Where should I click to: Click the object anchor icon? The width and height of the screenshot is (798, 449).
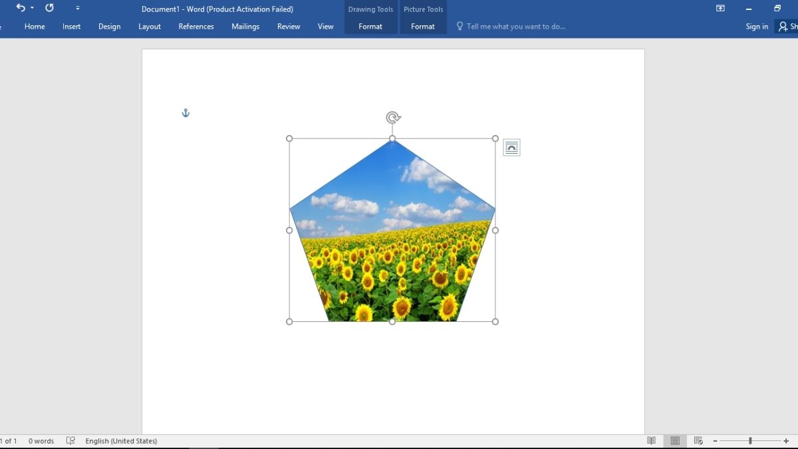coord(186,113)
